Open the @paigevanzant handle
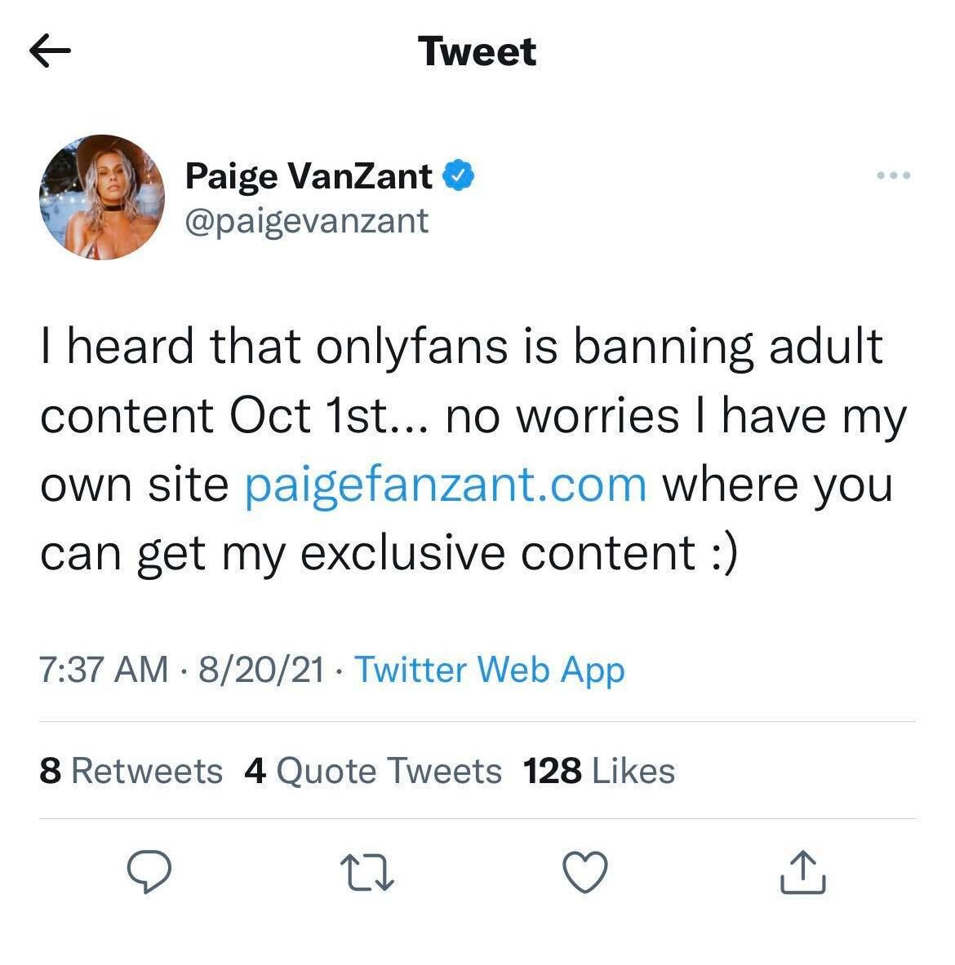 tap(307, 220)
